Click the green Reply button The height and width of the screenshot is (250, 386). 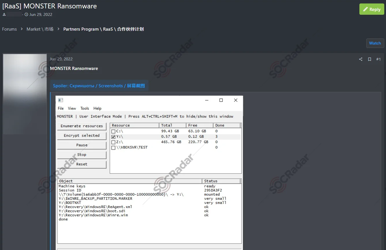coord(372,9)
